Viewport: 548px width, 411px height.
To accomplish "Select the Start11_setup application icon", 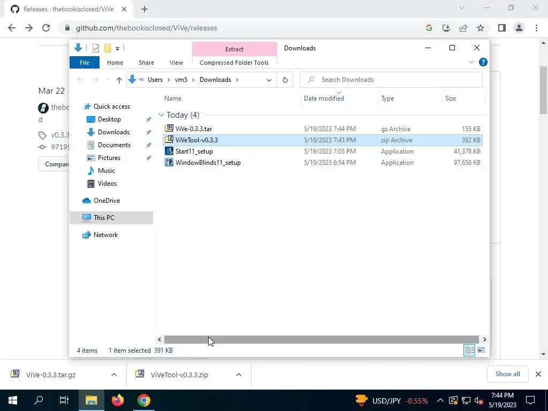I will (169, 151).
